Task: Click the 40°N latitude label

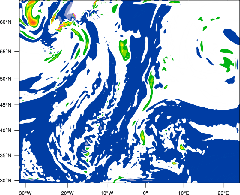Action: tap(6, 130)
